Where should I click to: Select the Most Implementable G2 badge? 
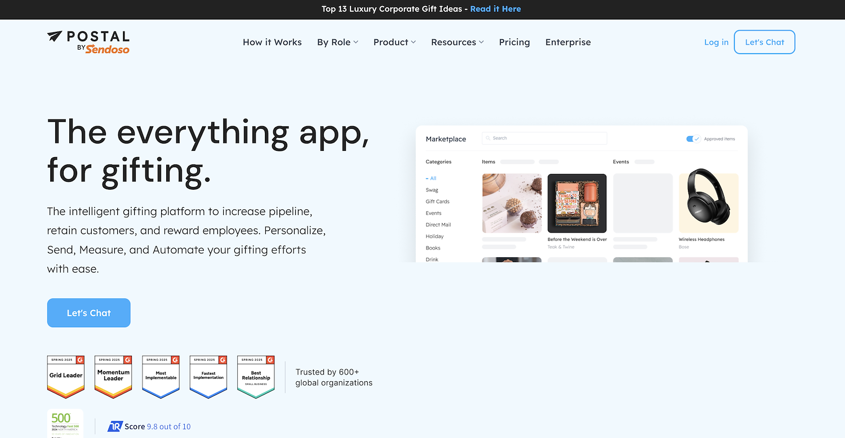pyautogui.click(x=161, y=377)
